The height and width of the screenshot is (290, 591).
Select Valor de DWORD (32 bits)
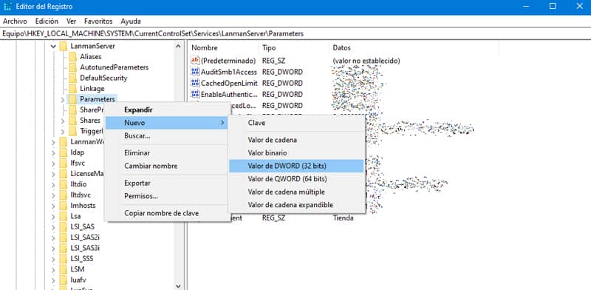coord(296,166)
